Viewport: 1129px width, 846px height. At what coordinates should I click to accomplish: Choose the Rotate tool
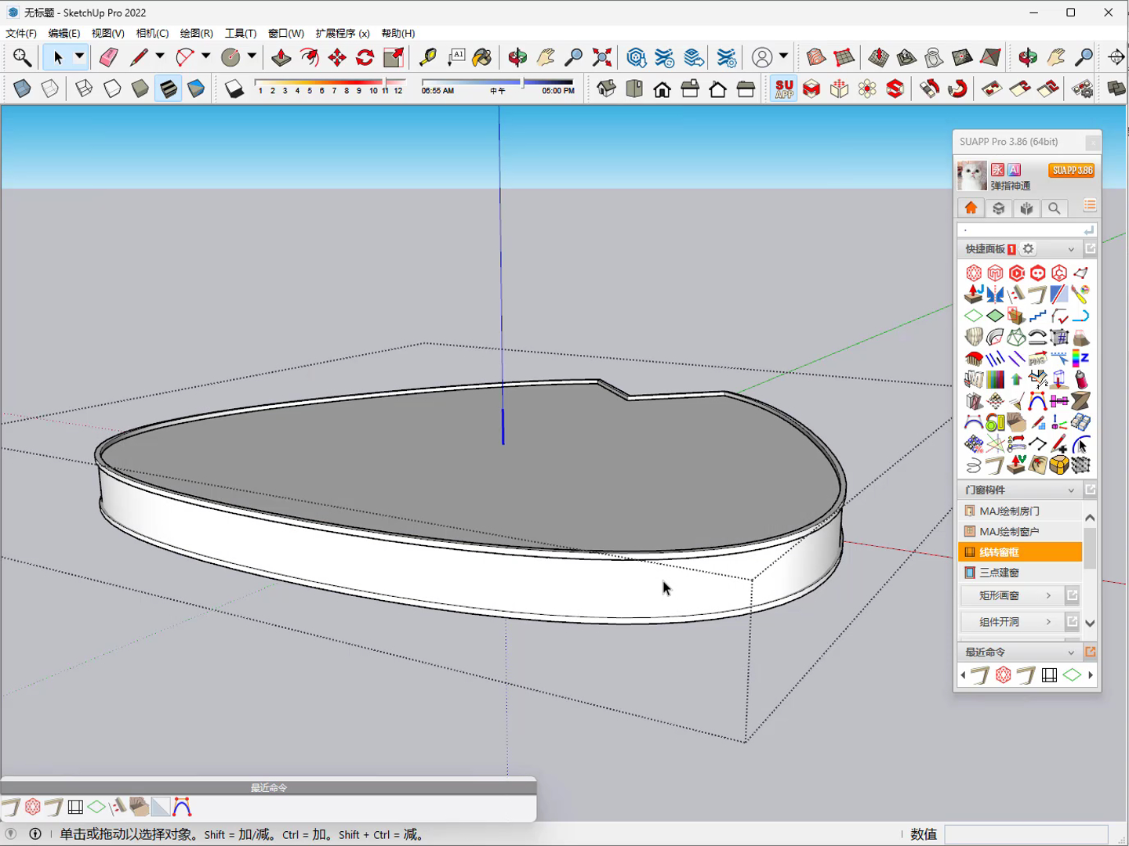click(x=365, y=57)
